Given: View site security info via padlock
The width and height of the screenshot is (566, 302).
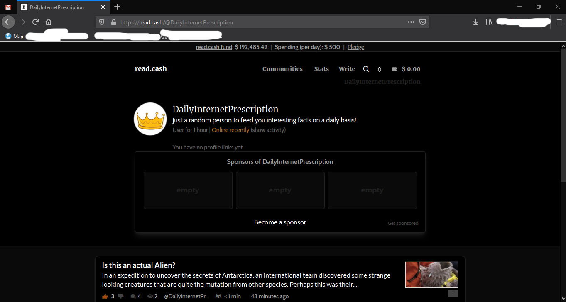Looking at the screenshot, I should click(x=113, y=22).
